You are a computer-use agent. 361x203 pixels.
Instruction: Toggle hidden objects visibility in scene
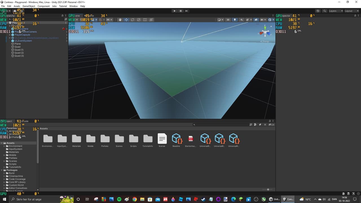[256, 20]
